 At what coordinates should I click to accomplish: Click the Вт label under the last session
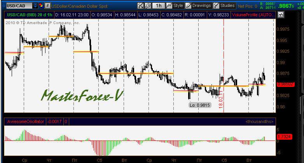[249, 160]
